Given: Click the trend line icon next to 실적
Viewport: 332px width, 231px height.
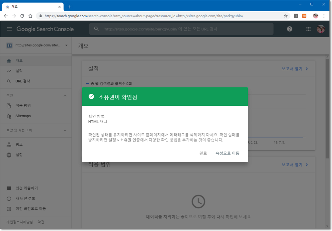Looking at the screenshot, I should coord(9,71).
